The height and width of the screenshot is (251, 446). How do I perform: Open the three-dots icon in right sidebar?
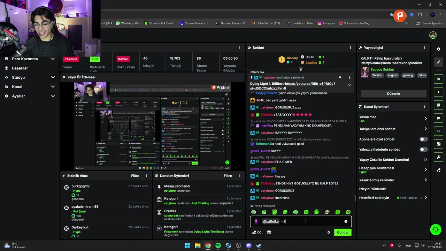click(x=438, y=170)
